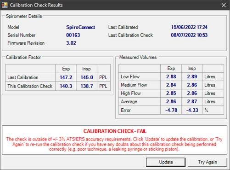Click the This Calibration Check row label
The image size is (230, 170).
(x=30, y=86)
